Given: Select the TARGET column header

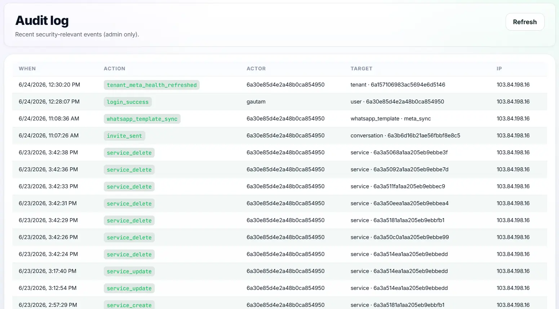Looking at the screenshot, I should (361, 69).
